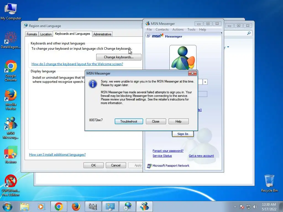
Task: Click Get a new account link
Action: pyautogui.click(x=201, y=156)
